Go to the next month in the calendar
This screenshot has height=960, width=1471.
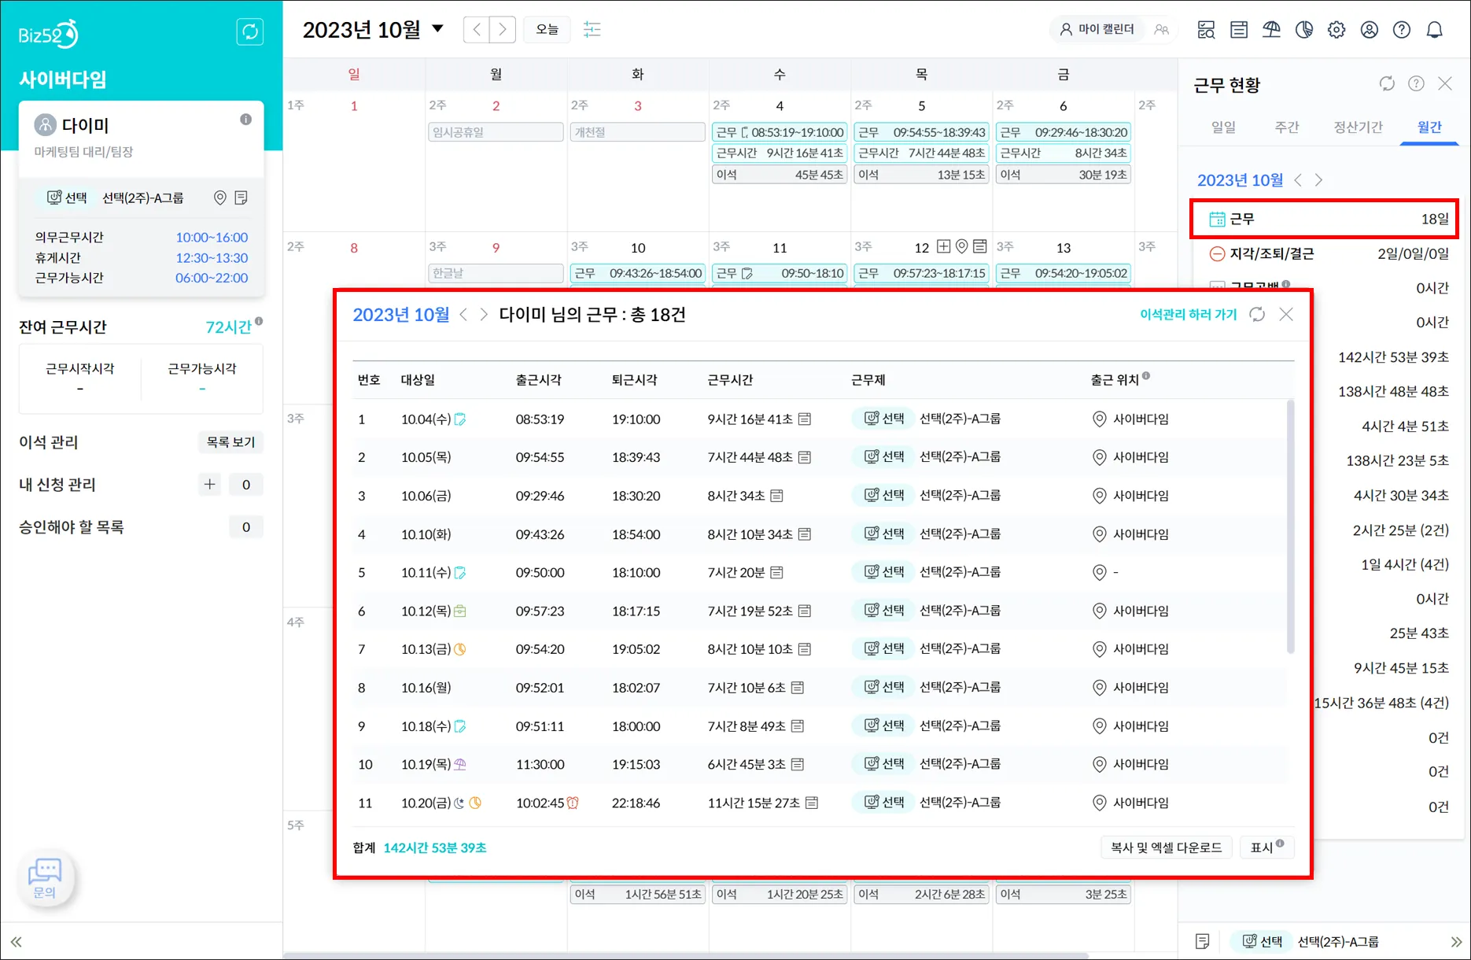503,30
